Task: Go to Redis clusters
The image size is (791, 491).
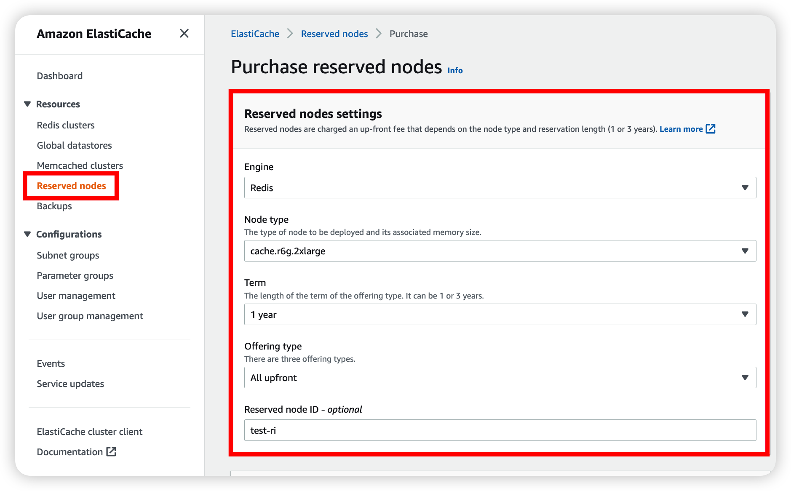Action: [x=66, y=125]
